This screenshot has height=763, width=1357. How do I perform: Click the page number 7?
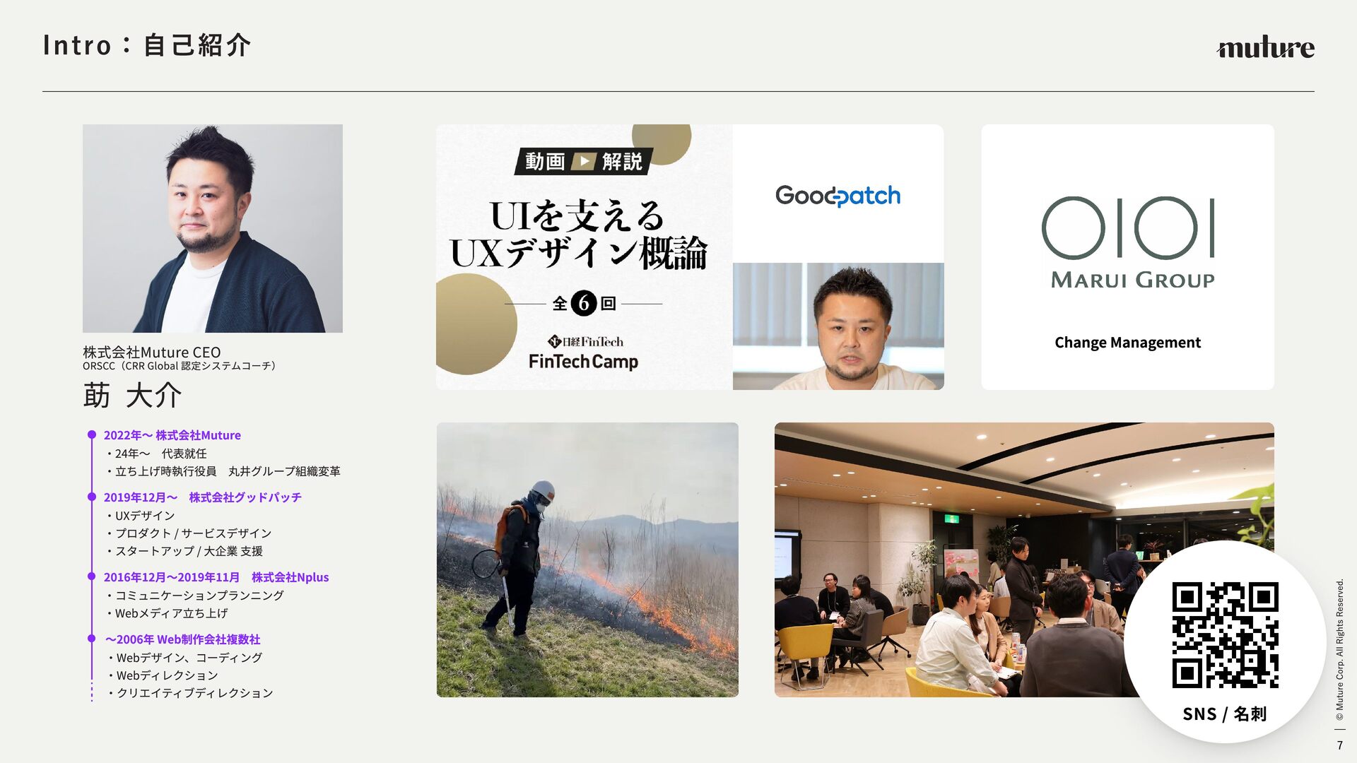point(1339,745)
